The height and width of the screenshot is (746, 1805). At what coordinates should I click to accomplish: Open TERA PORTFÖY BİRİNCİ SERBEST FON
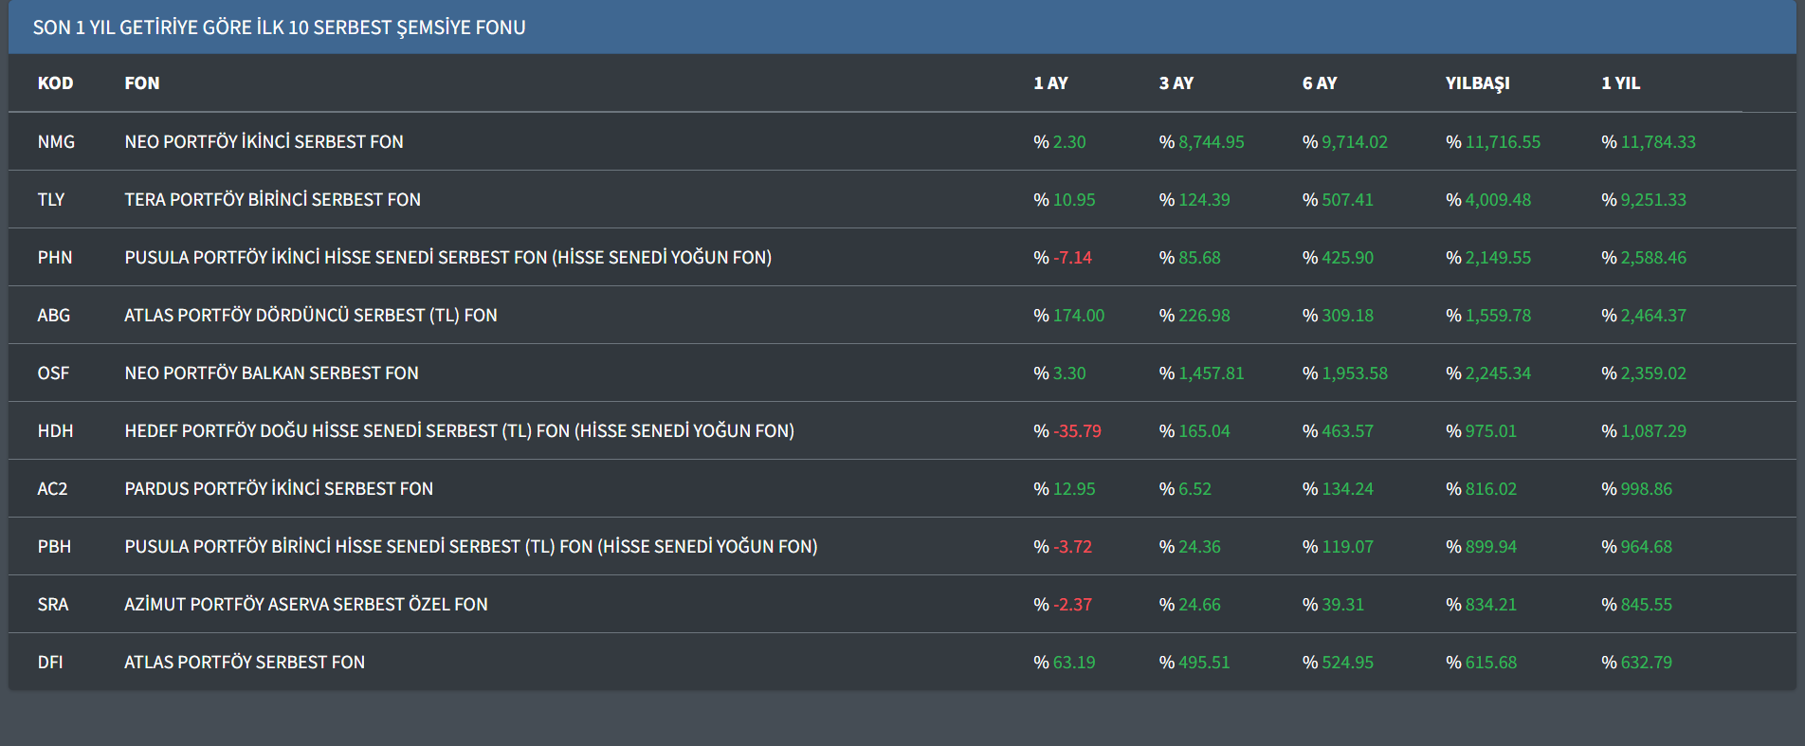point(272,200)
